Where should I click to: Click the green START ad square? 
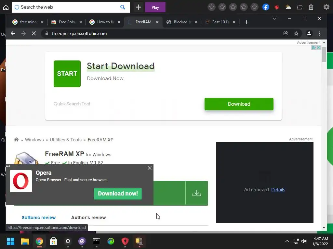click(x=67, y=74)
